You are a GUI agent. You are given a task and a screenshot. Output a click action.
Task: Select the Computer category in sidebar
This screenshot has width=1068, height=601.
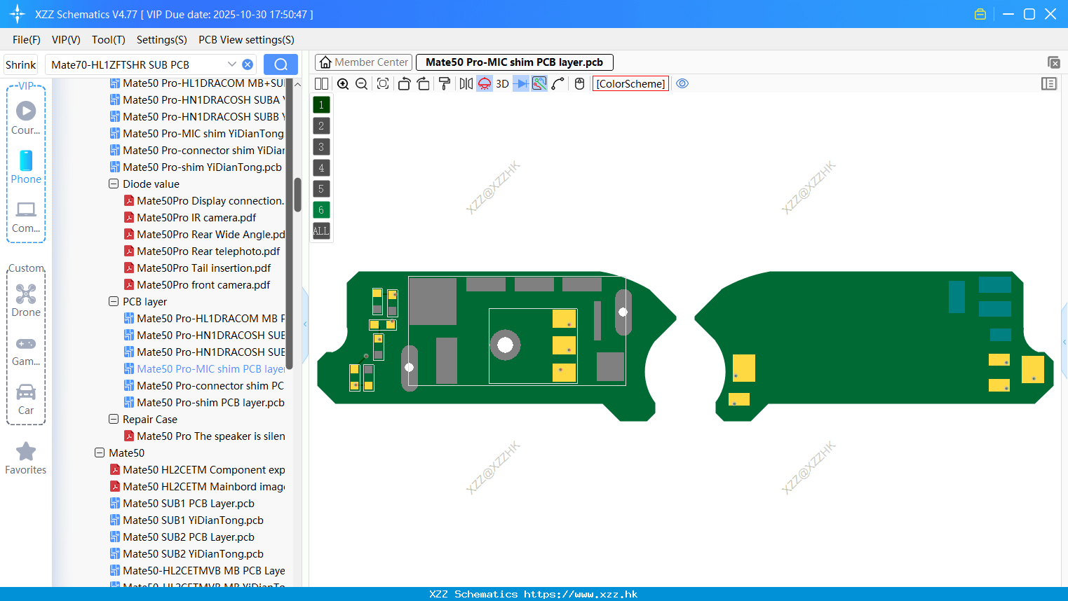coord(26,217)
